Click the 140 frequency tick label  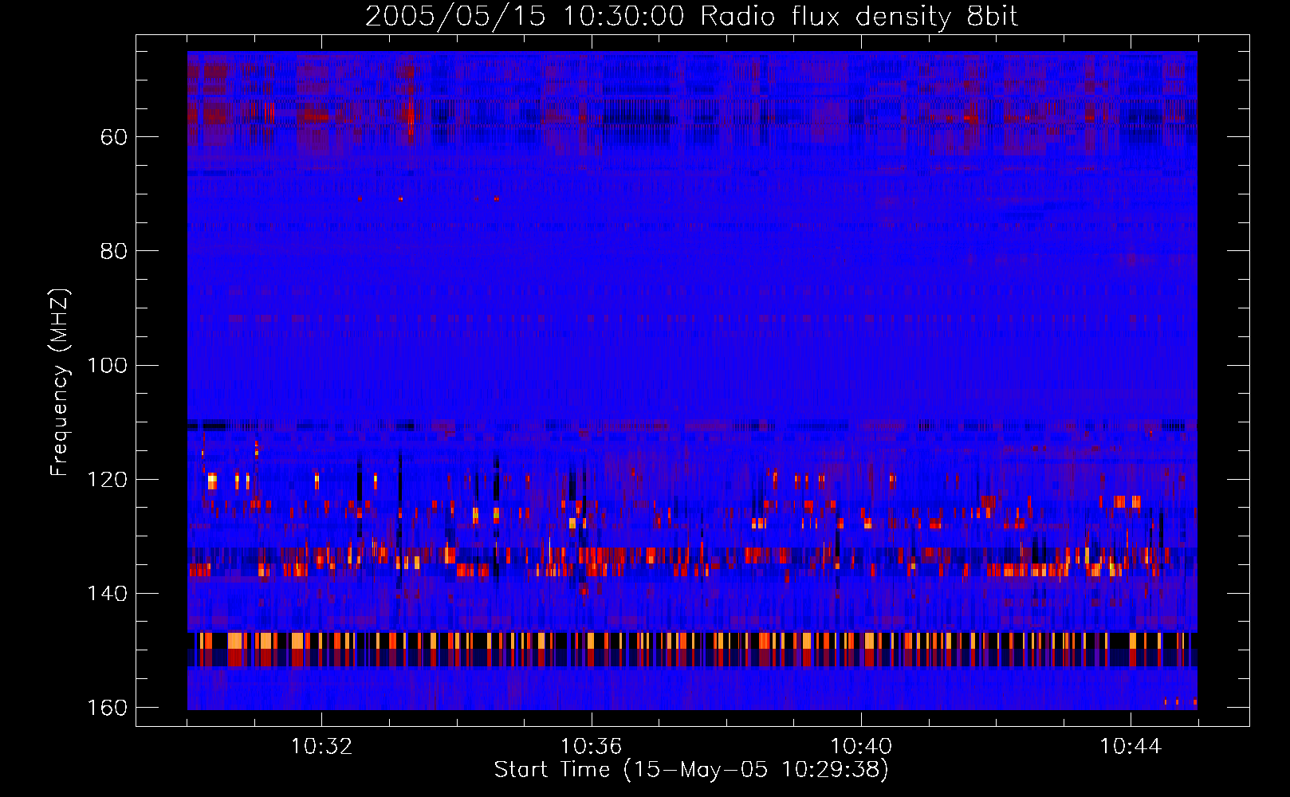pyautogui.click(x=107, y=594)
